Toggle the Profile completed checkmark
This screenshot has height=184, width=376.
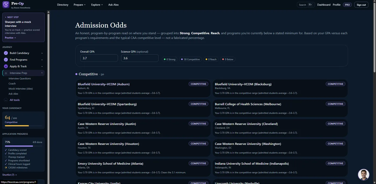6,153
